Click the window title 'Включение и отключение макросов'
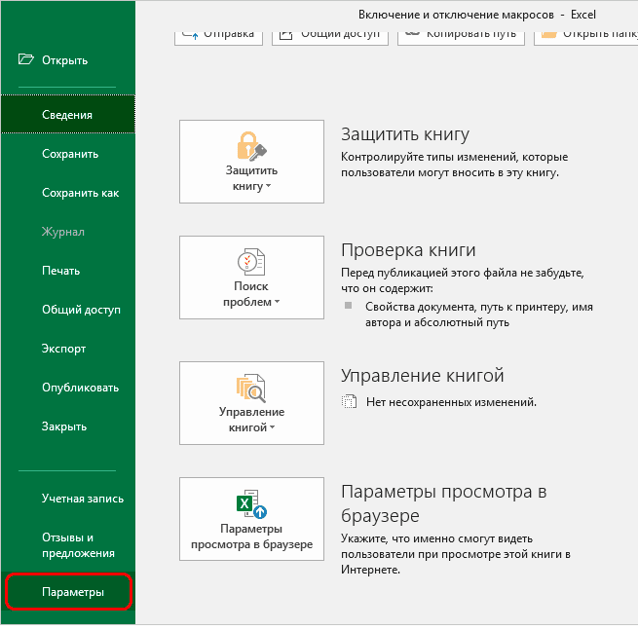This screenshot has height=630, width=638. coord(456,15)
